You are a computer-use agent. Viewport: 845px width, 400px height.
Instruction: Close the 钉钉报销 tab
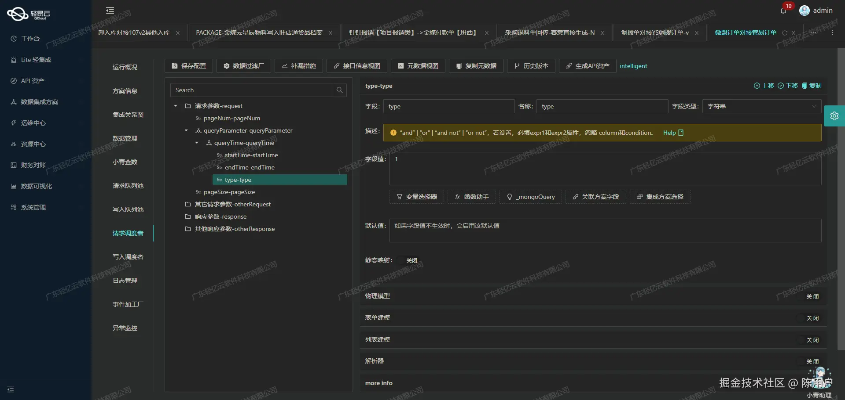coord(487,33)
